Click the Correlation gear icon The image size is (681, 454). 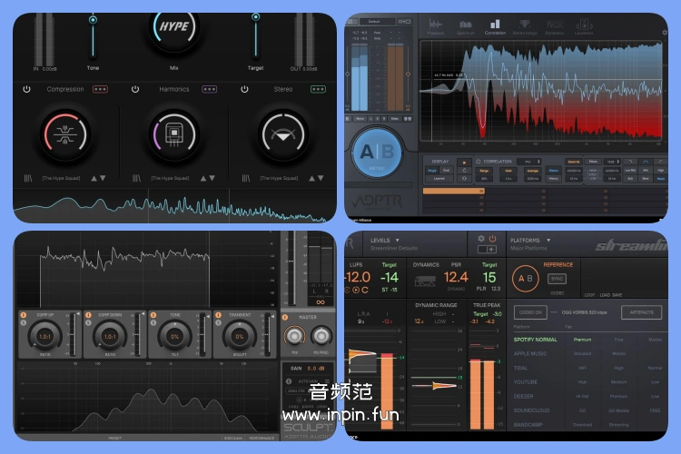click(479, 162)
